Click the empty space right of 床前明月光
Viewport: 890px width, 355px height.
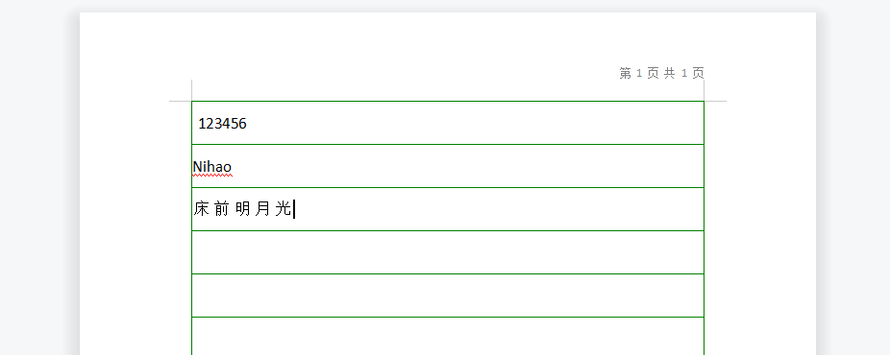(500, 209)
